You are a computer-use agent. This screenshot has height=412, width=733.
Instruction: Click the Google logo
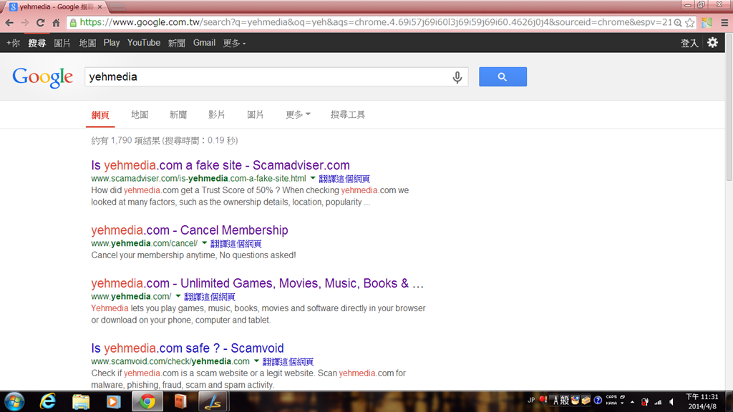click(x=42, y=77)
